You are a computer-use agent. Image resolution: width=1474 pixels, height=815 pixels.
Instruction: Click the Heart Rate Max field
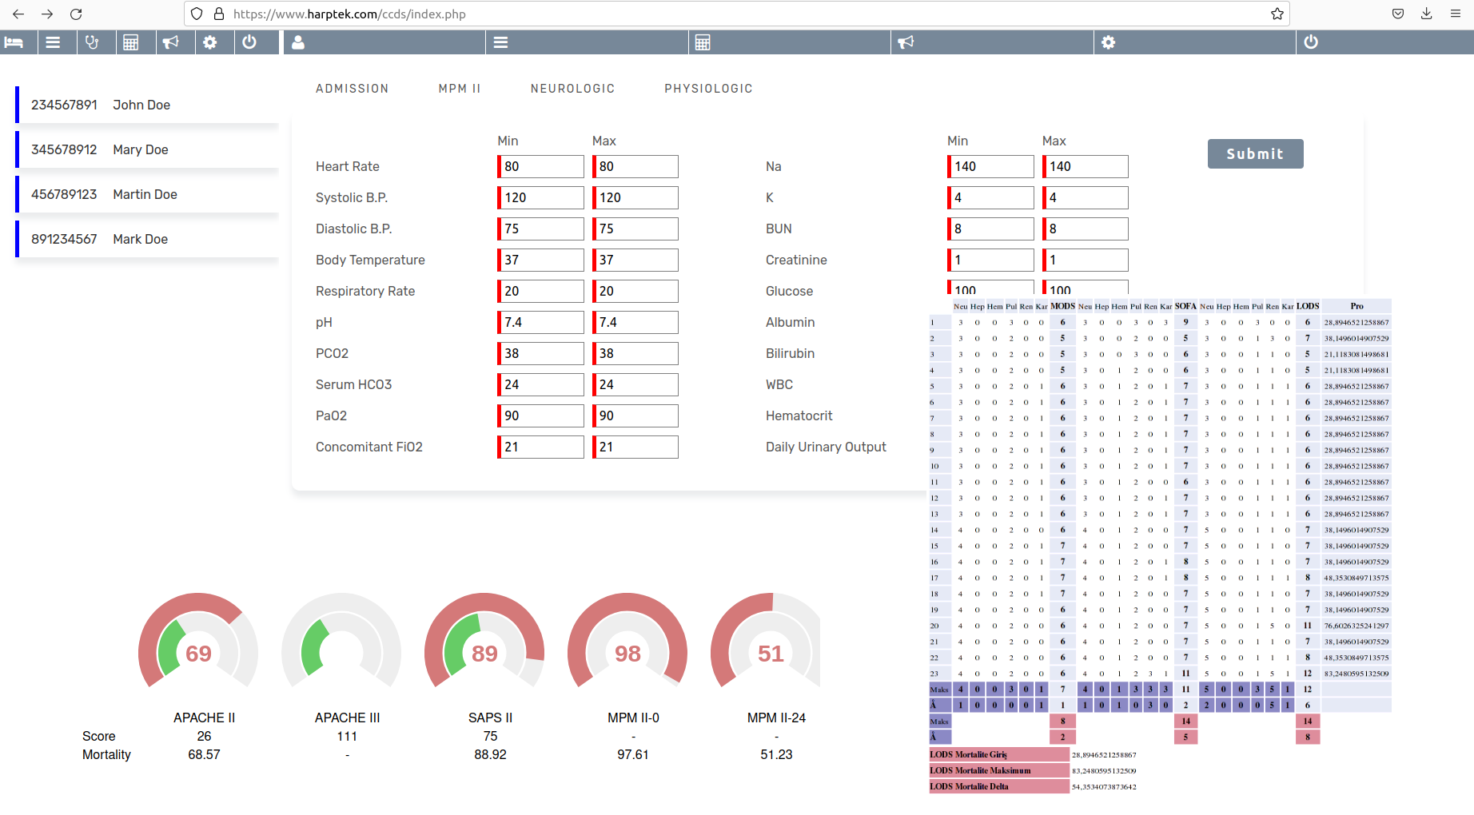635,166
